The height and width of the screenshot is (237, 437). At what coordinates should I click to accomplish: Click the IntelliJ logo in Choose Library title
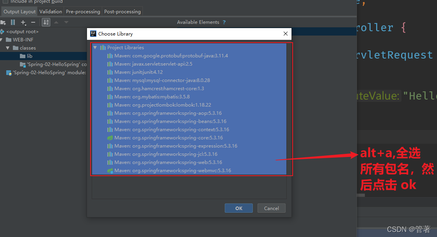93,34
